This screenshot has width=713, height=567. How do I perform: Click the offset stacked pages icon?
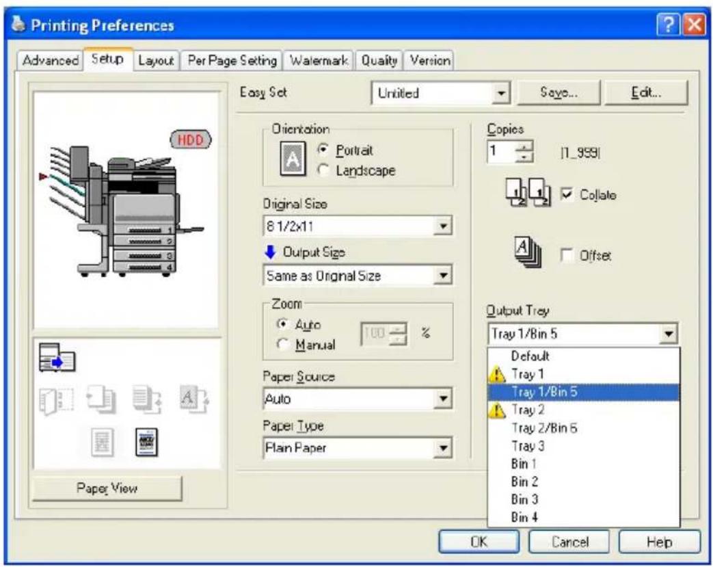527,252
